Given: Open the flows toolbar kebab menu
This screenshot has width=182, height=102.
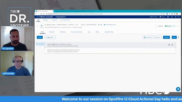Looking at the screenshot, I should pyautogui.click(x=179, y=37).
